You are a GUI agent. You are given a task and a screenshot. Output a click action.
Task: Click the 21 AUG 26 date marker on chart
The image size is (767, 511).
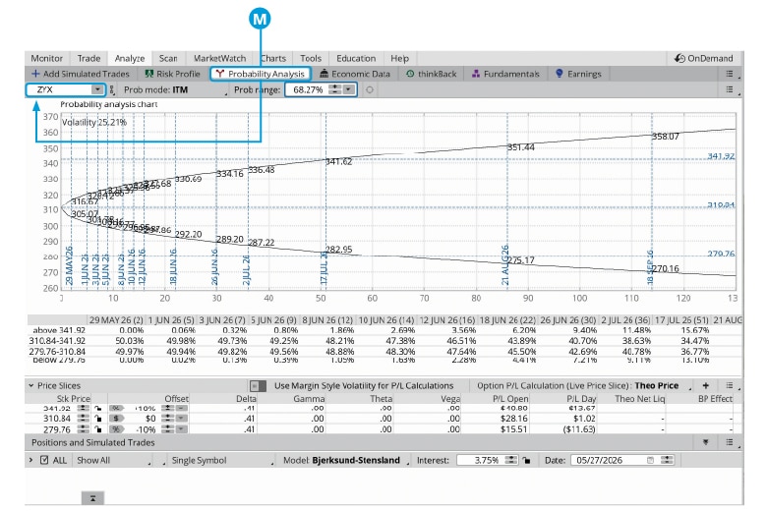pos(504,265)
